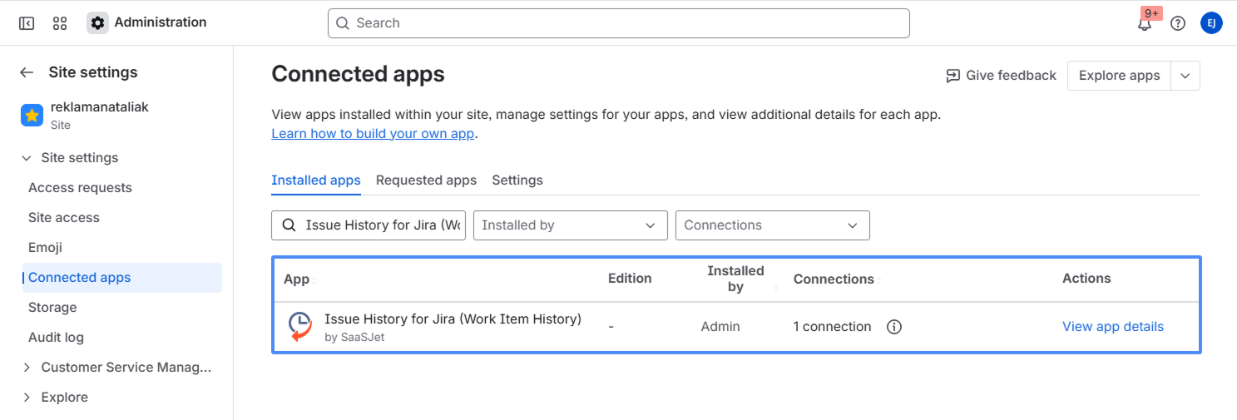1237x420 pixels.
Task: Click the Give feedback button
Action: point(1001,76)
